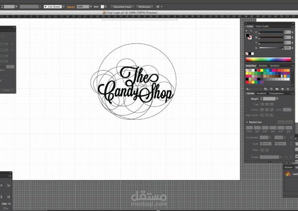Click the Swatches tab label
This screenshot has height=211, width=298.
click(x=251, y=66)
